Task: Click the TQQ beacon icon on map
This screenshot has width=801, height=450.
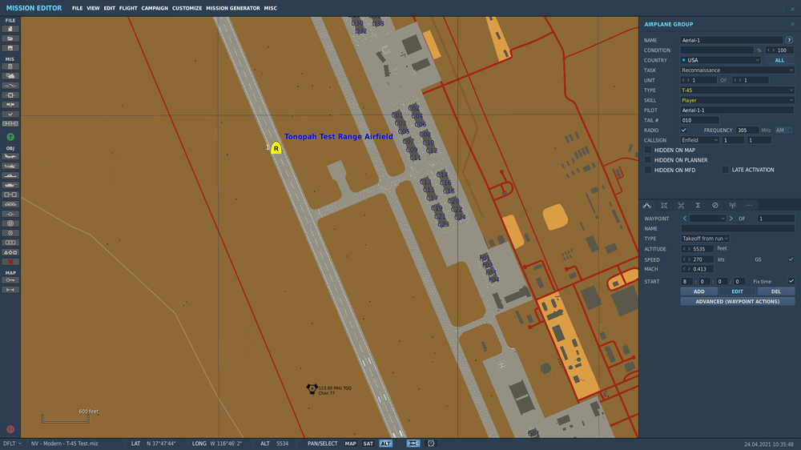Action: click(312, 389)
